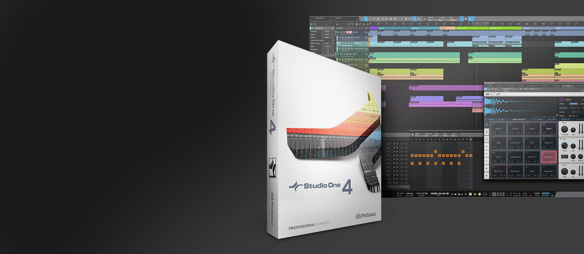The width and height of the screenshot is (584, 254).
Task: Solo the Bass track
Action: [344, 54]
